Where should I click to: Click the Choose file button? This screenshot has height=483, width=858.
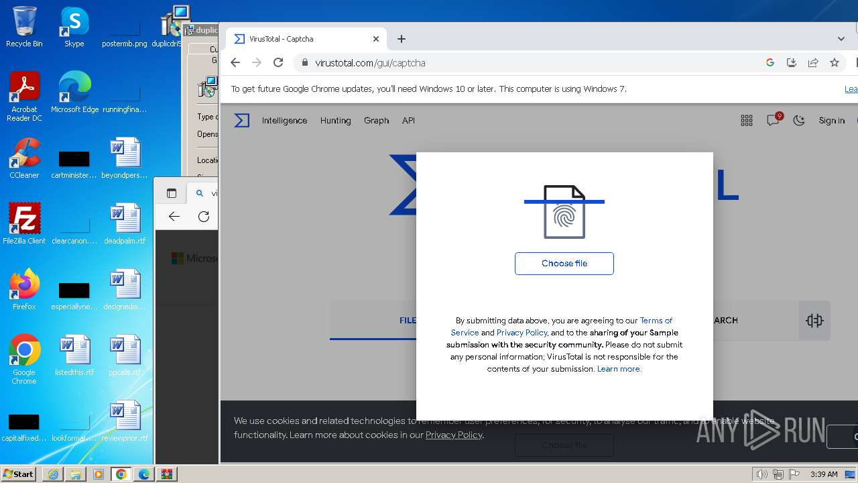pyautogui.click(x=564, y=264)
